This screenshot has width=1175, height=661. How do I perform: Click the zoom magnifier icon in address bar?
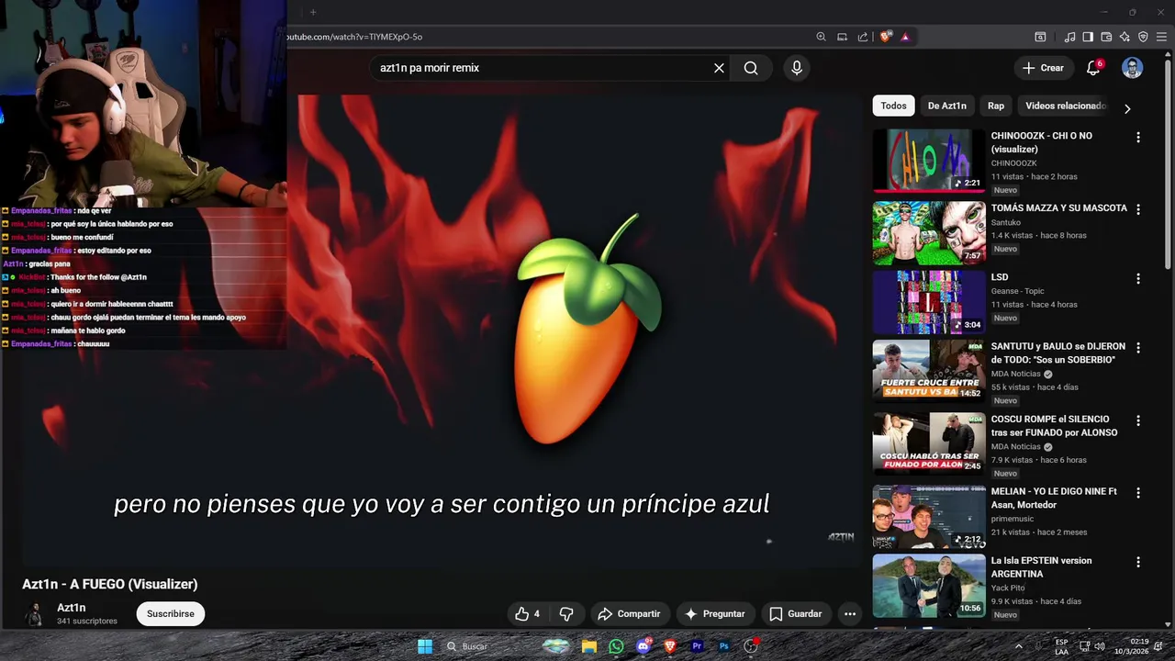tap(822, 37)
